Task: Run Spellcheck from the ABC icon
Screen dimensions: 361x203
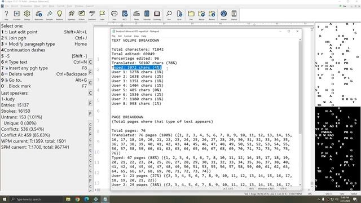Action: pos(92,15)
